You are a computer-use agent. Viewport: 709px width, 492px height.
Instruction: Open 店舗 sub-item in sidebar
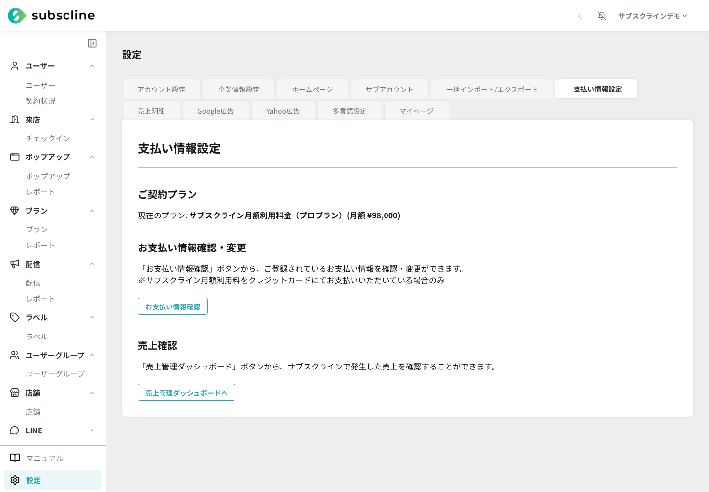click(x=33, y=412)
